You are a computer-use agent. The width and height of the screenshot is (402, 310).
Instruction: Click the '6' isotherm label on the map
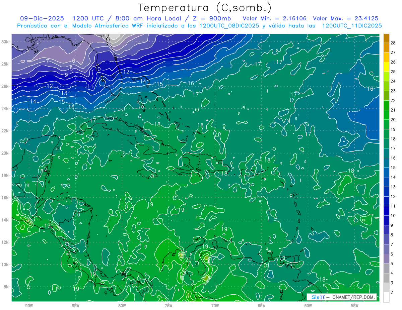click(73, 61)
